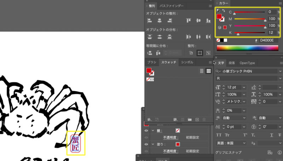Swap fill and stroke in Color panel
The width and height of the screenshot is (283, 161).
tap(224, 11)
